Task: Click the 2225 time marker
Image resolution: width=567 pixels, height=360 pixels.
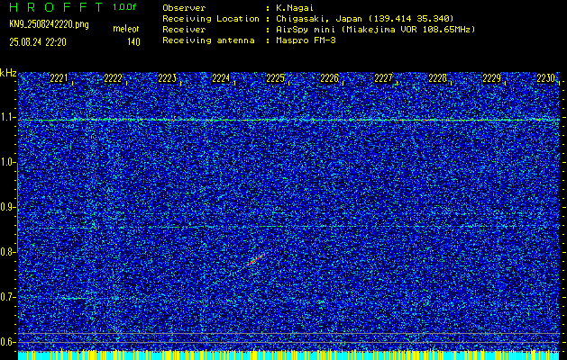Action: coord(275,78)
